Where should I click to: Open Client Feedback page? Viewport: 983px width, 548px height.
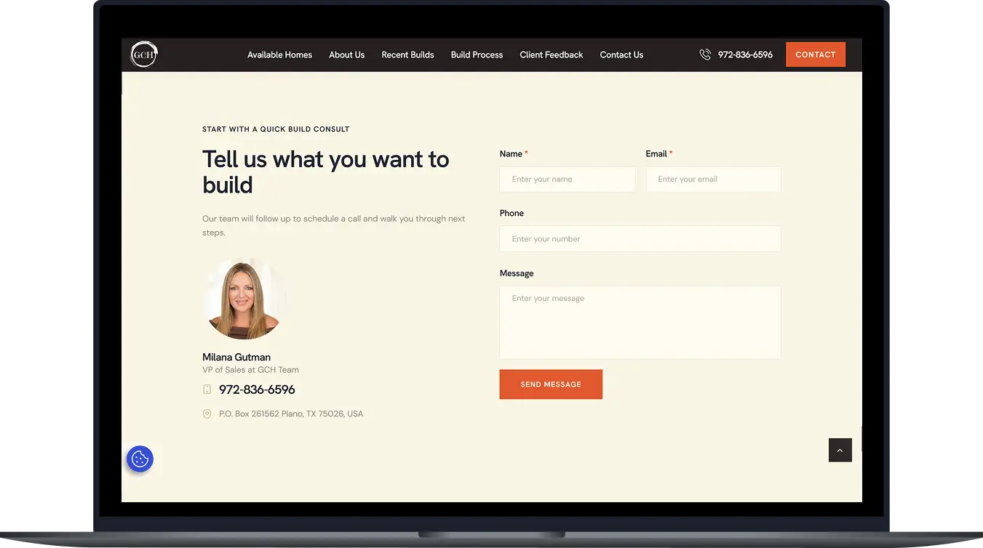coord(551,55)
